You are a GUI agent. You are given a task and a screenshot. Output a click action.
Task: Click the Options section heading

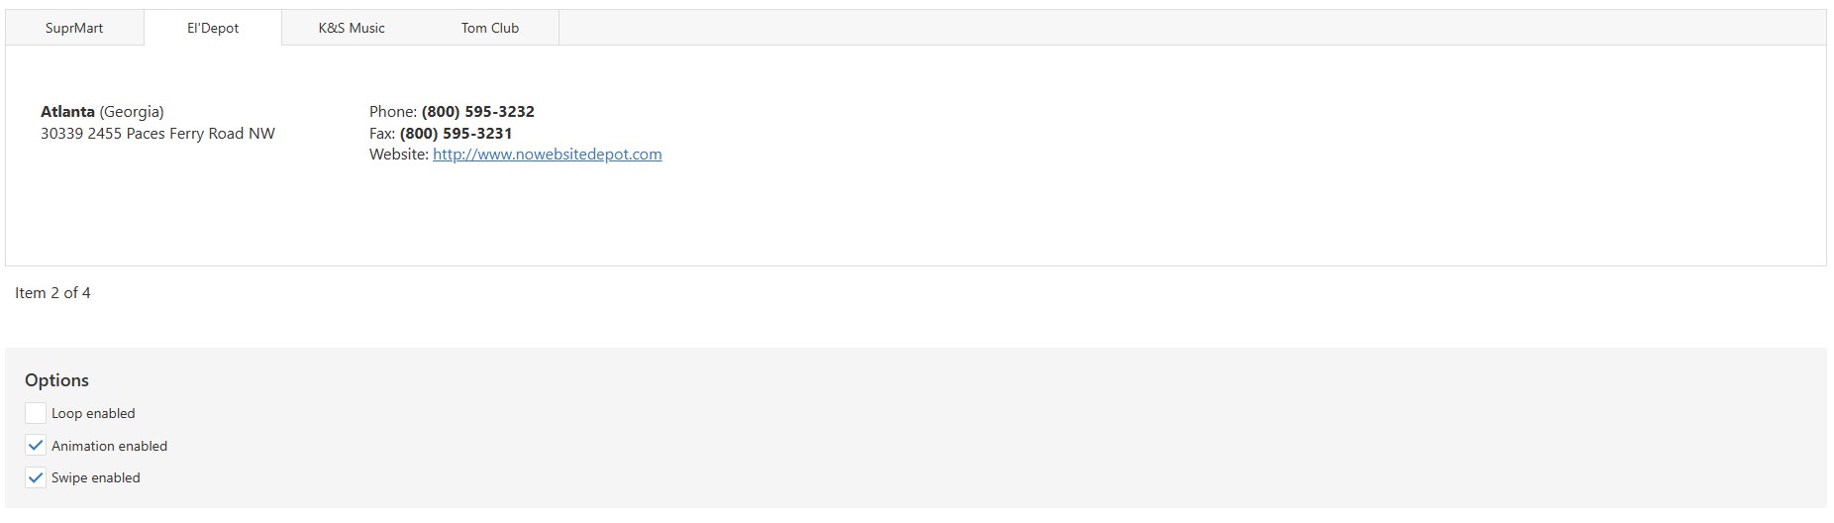(56, 380)
